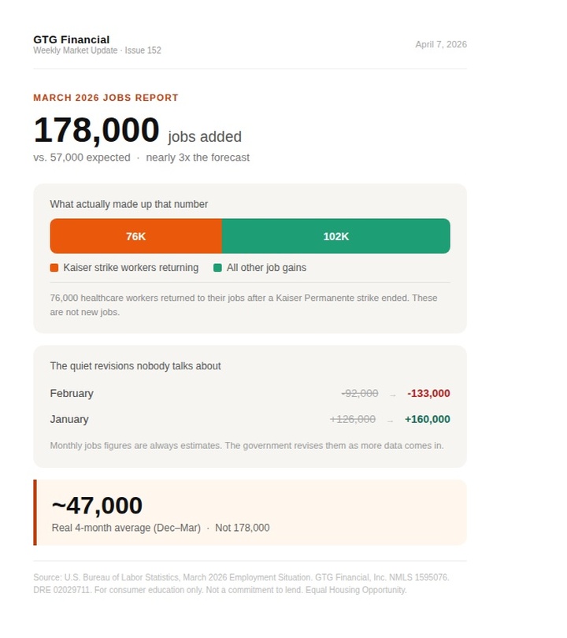Click the MARCH 2026 JOBS REPORT heading
567x638 pixels.
(106, 98)
